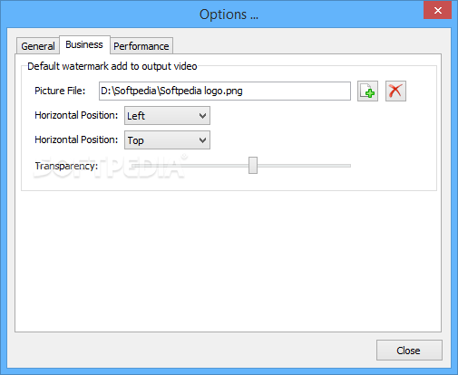
Task: Click the add picture file icon
Action: coord(367,91)
